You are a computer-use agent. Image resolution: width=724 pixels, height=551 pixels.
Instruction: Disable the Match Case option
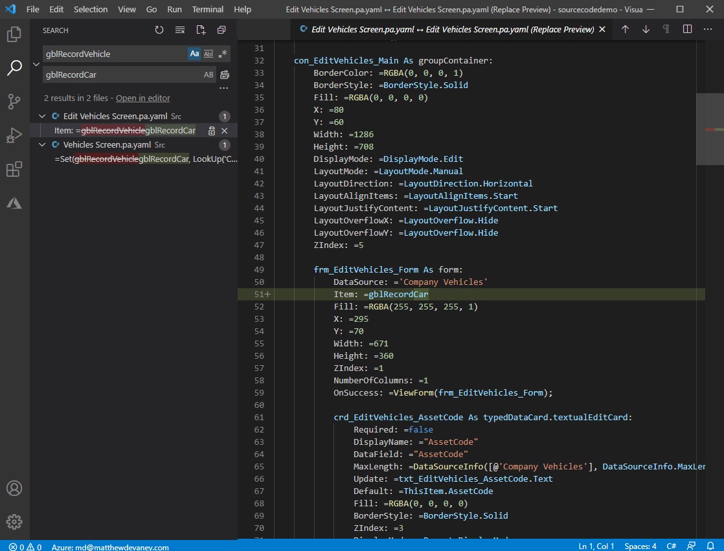tap(194, 54)
